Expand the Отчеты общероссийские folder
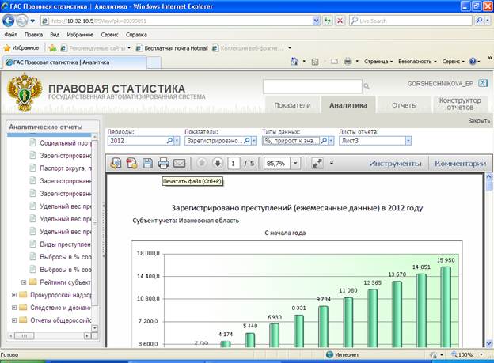This screenshot has width=494, height=363. click(x=14, y=320)
